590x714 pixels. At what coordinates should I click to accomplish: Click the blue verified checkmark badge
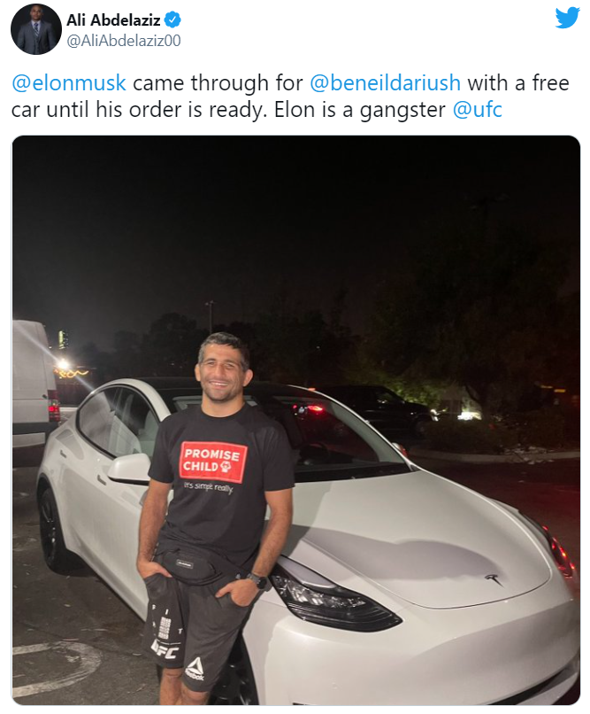[x=172, y=20]
